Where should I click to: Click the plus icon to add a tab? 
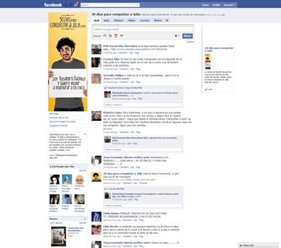click(167, 20)
